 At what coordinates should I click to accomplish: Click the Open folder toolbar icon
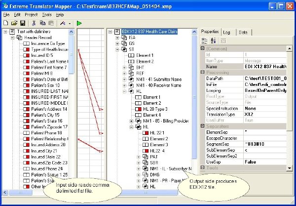click(x=14, y=23)
